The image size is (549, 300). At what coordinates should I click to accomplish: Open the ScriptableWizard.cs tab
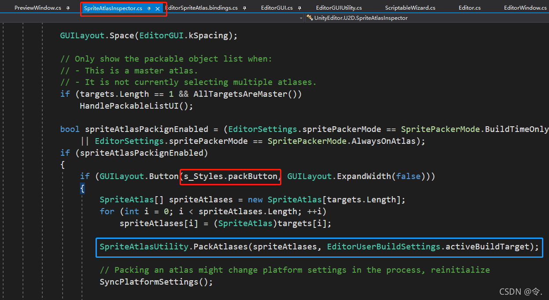click(410, 7)
